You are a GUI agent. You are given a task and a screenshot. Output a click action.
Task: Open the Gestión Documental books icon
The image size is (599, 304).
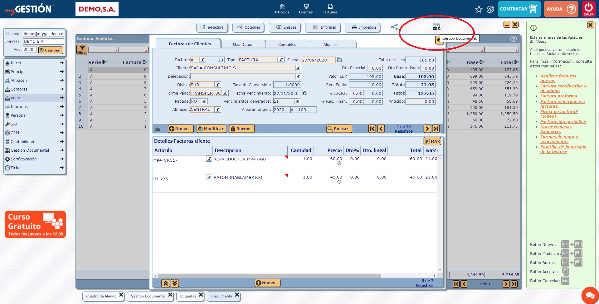pyautogui.click(x=436, y=27)
